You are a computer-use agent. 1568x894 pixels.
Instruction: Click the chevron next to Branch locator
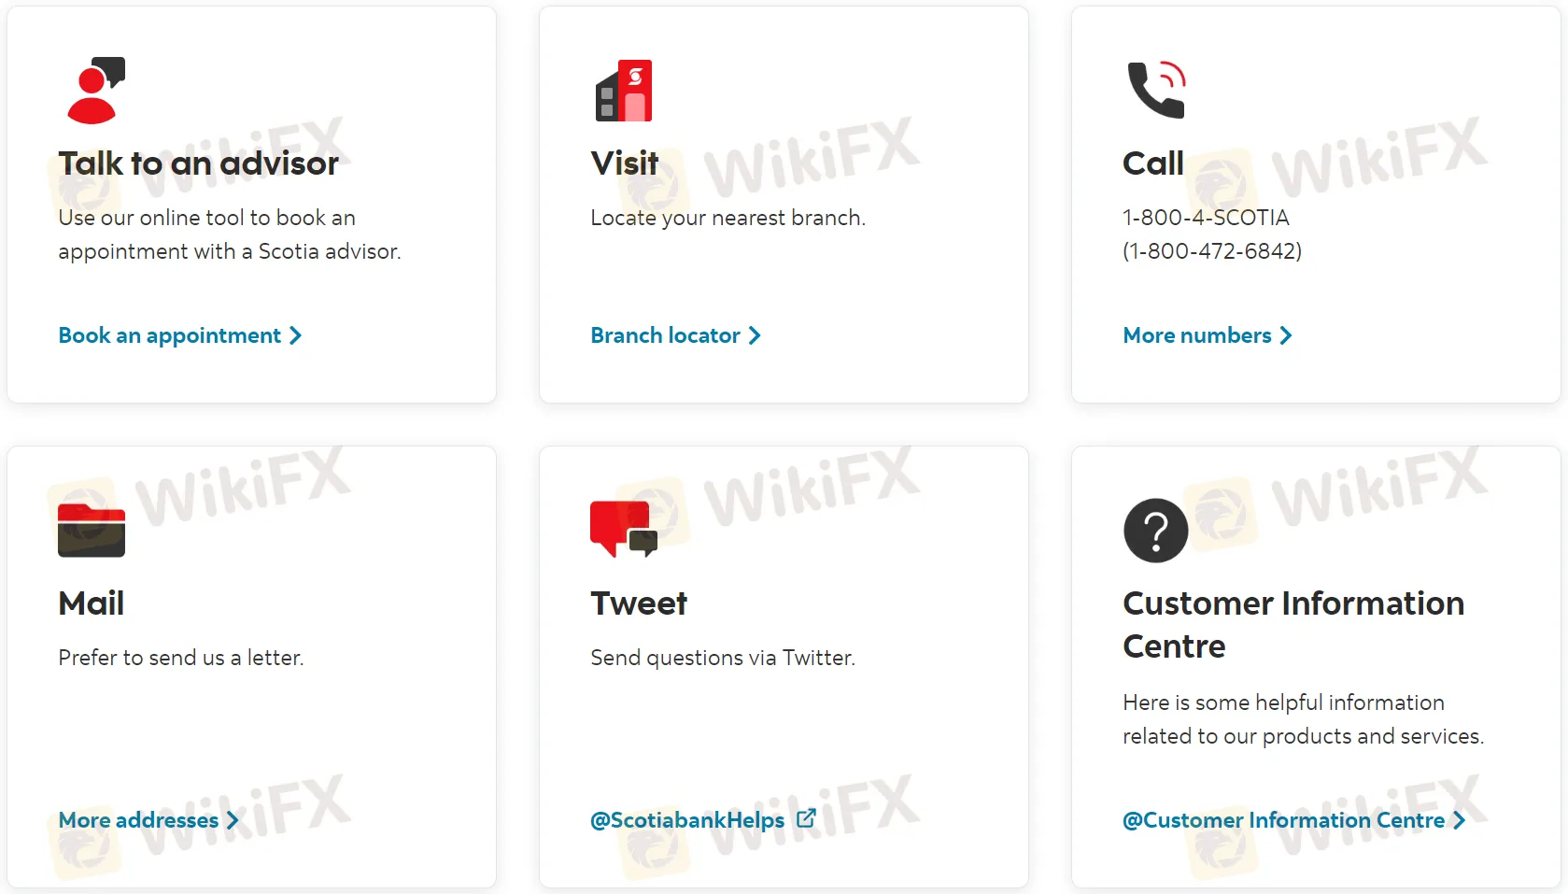point(755,335)
